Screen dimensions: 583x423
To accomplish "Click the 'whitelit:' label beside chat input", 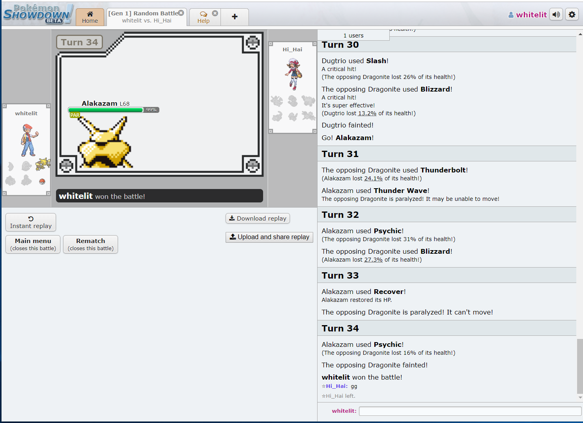I will 344,411.
